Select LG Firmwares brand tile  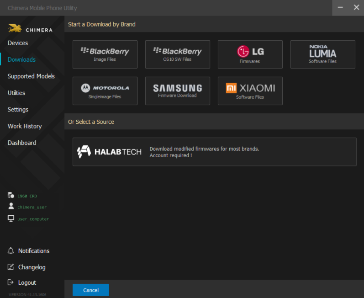click(250, 54)
